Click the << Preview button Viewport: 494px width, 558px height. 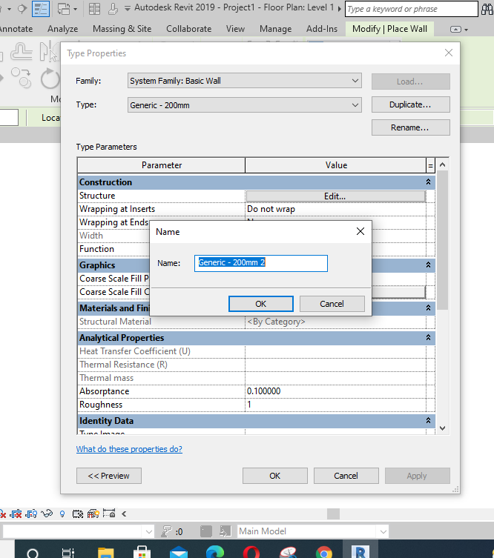(x=108, y=476)
